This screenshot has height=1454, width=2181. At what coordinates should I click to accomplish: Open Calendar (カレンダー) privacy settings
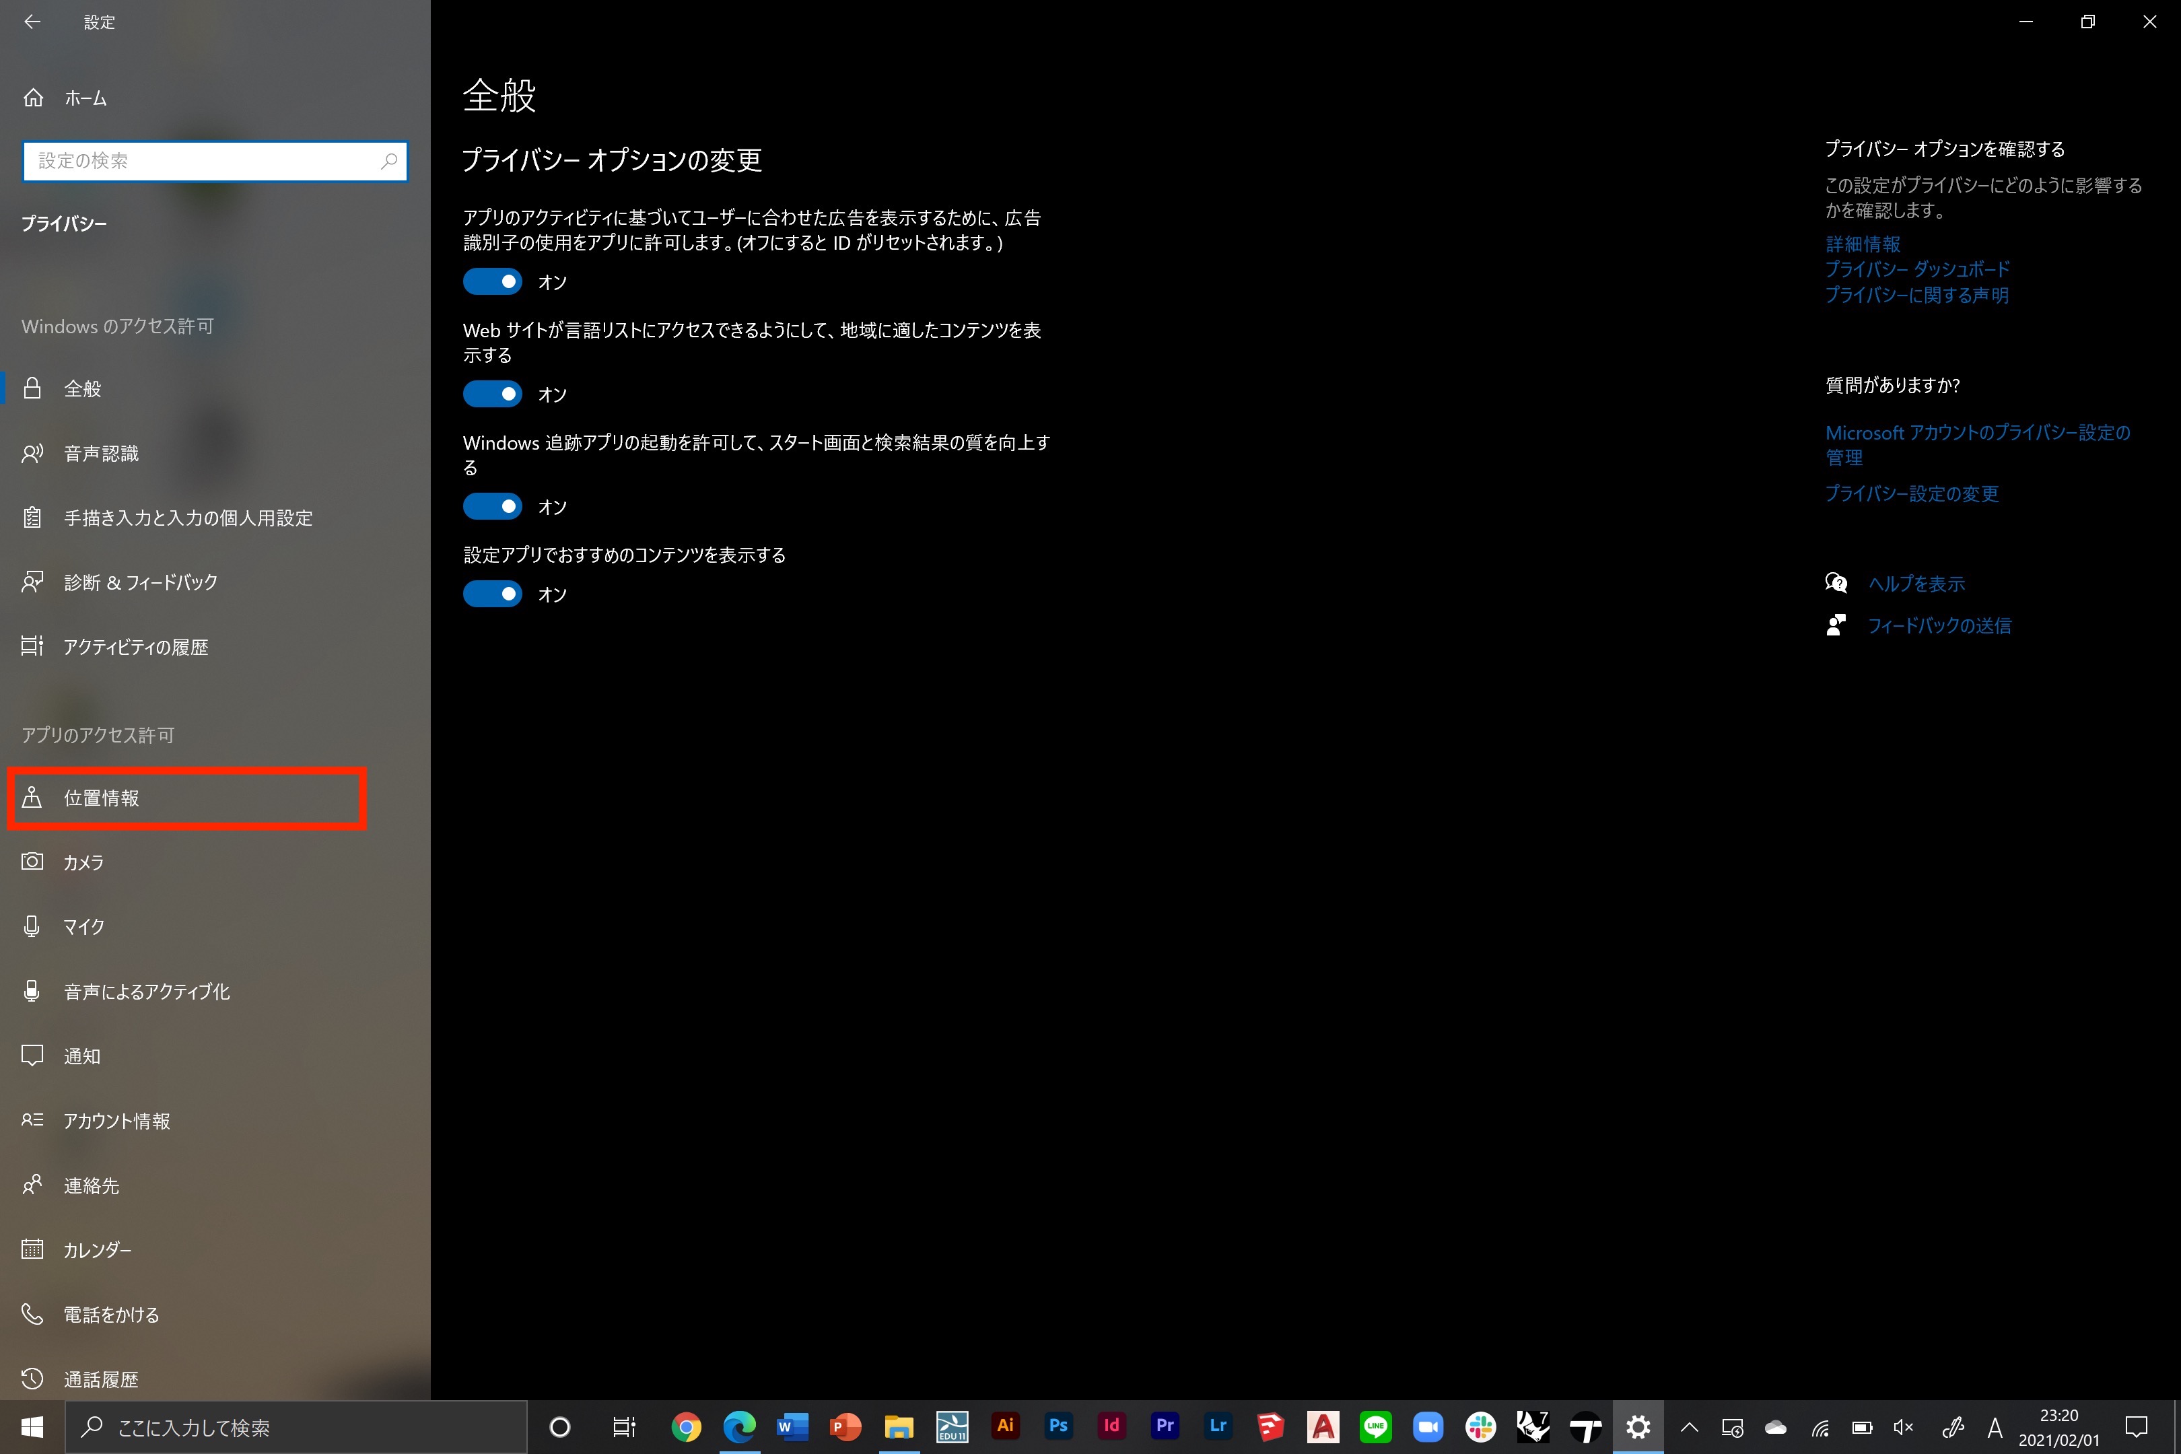[96, 1250]
